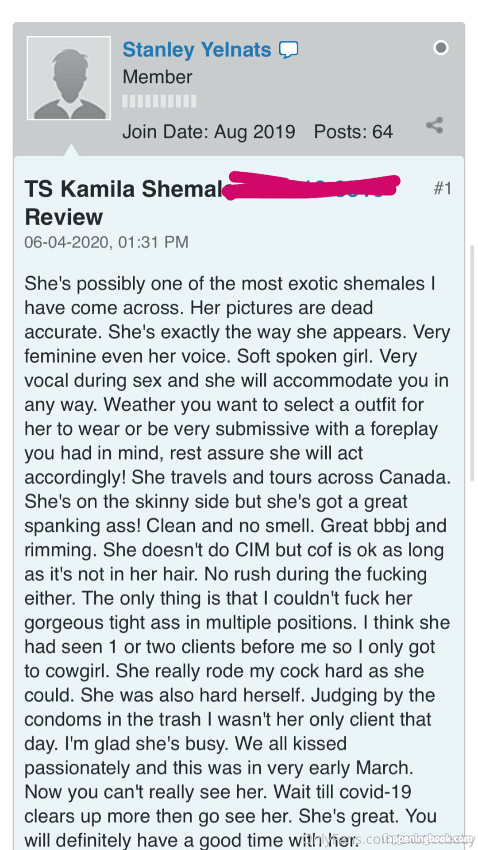This screenshot has width=478, height=850.
Task: Open Stanley Yelnats' profile link
Action: 197,50
